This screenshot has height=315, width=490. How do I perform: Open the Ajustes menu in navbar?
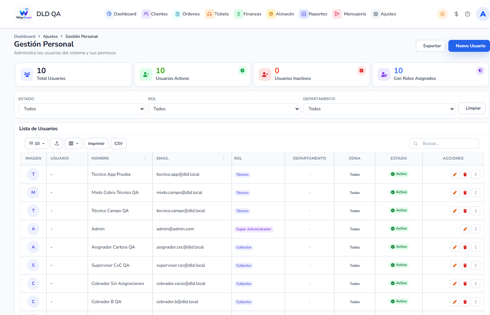[384, 14]
